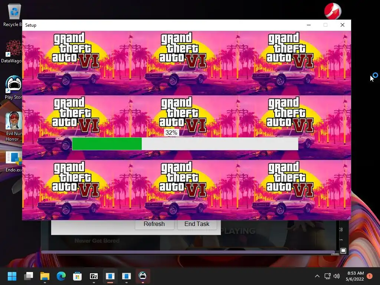Switch to the second blue window taskbar app
The image size is (380, 285).
126,276
